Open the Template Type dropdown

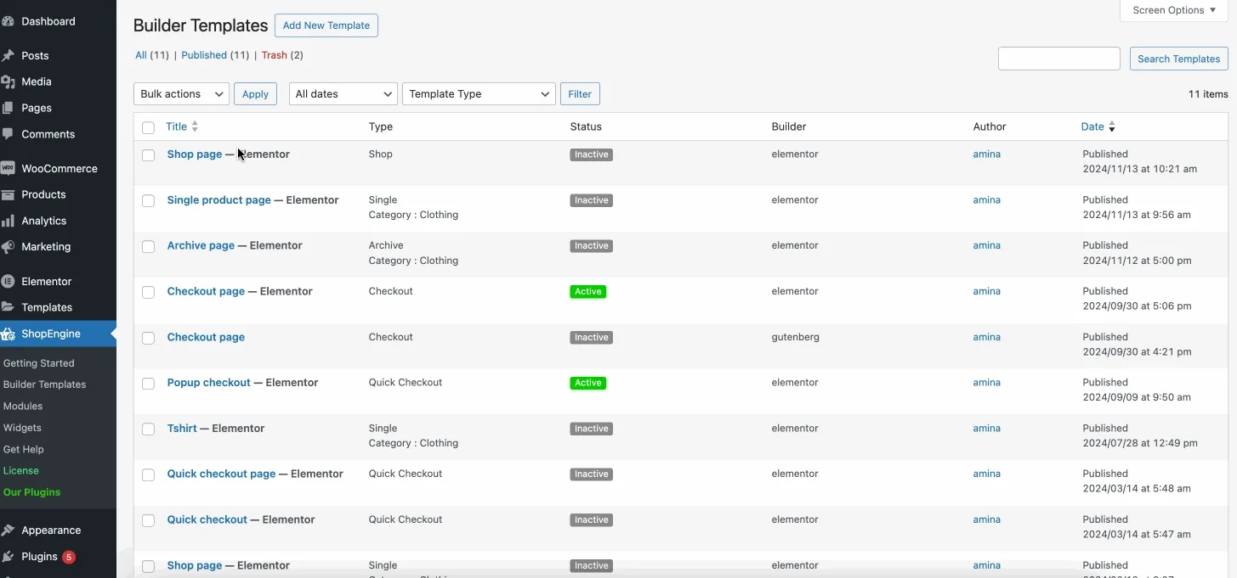tap(479, 94)
